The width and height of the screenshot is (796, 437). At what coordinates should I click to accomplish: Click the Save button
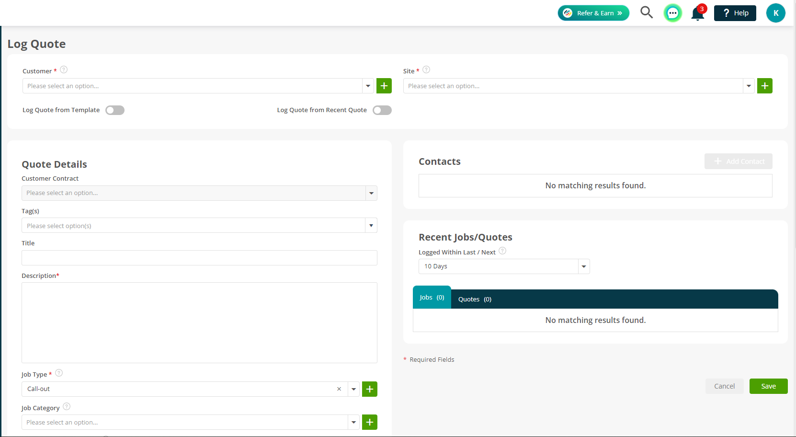(x=768, y=386)
